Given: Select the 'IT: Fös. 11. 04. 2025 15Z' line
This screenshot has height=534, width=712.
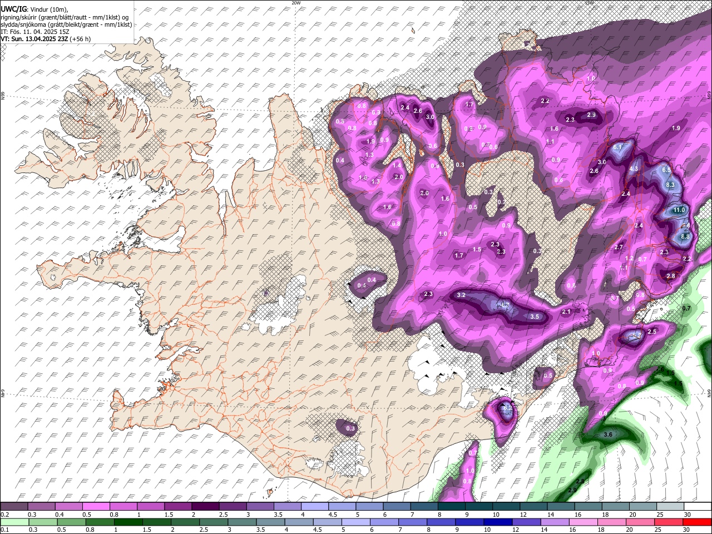Looking at the screenshot, I should click(35, 32).
